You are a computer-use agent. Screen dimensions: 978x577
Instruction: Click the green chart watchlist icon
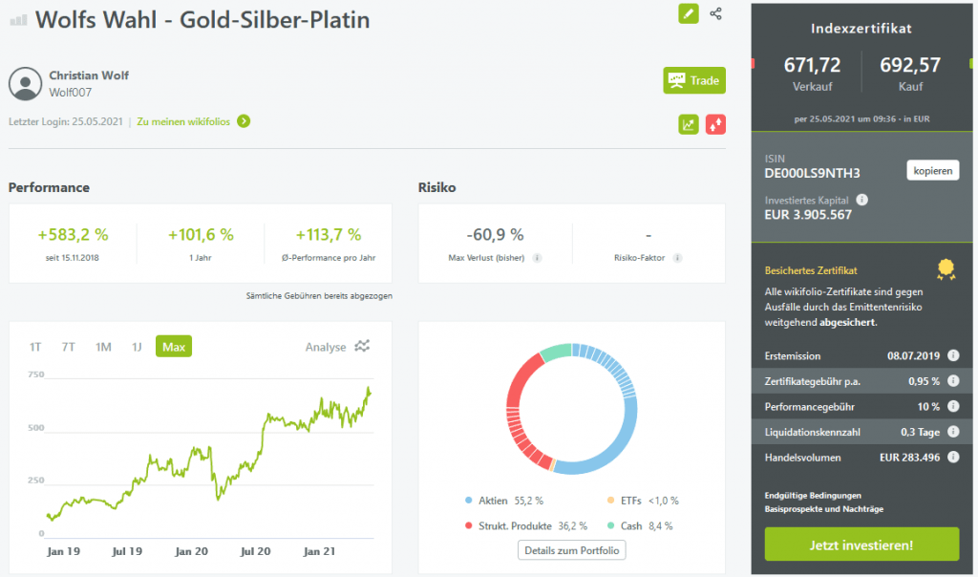(x=688, y=124)
